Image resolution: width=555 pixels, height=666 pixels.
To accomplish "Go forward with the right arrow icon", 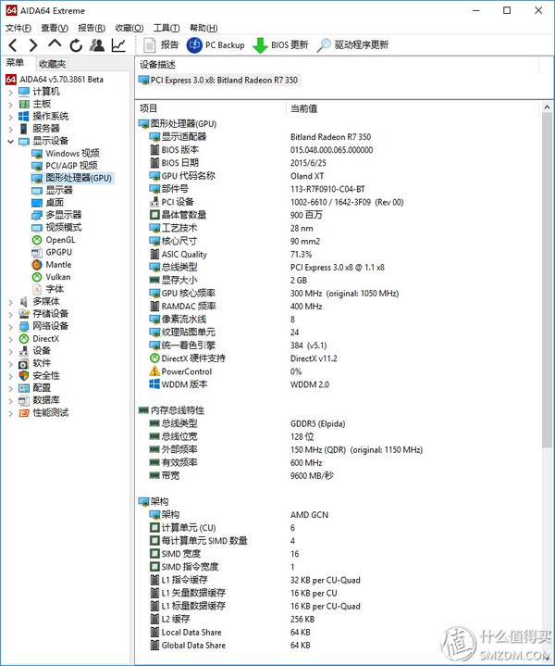I will point(33,45).
